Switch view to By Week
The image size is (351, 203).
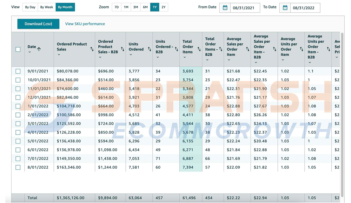[46, 7]
